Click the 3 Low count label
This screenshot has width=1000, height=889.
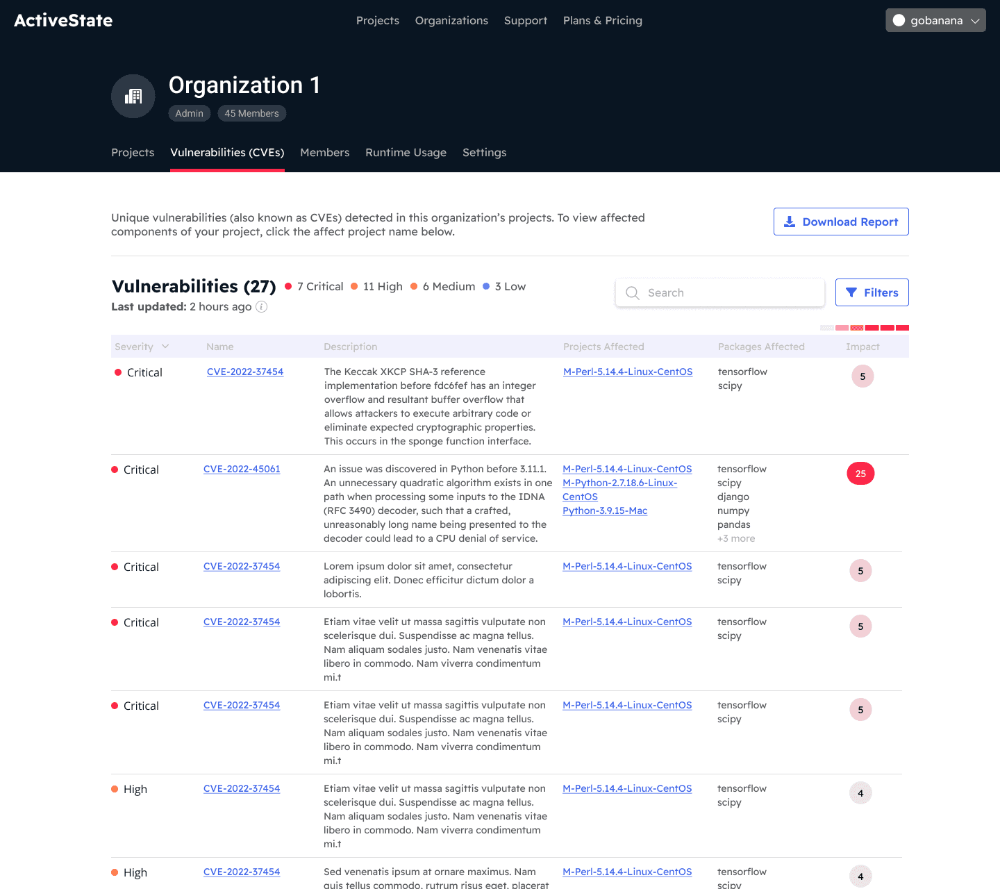pos(510,286)
